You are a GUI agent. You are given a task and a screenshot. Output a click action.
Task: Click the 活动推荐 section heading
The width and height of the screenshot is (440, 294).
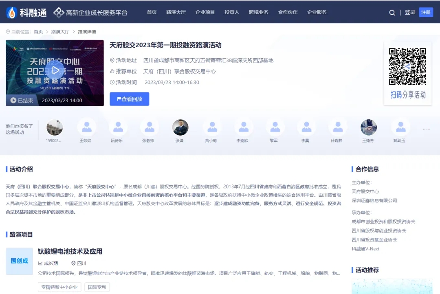click(x=367, y=270)
